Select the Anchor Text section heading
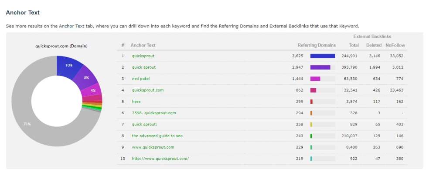 (23, 13)
